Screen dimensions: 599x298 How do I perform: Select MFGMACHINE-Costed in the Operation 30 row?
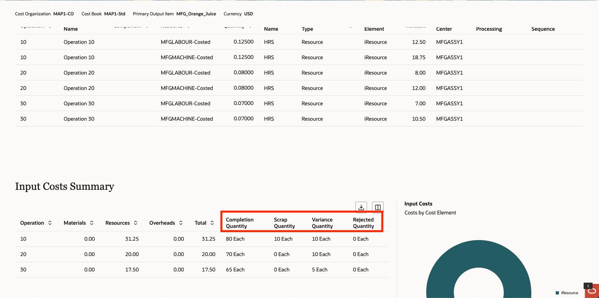tap(187, 119)
